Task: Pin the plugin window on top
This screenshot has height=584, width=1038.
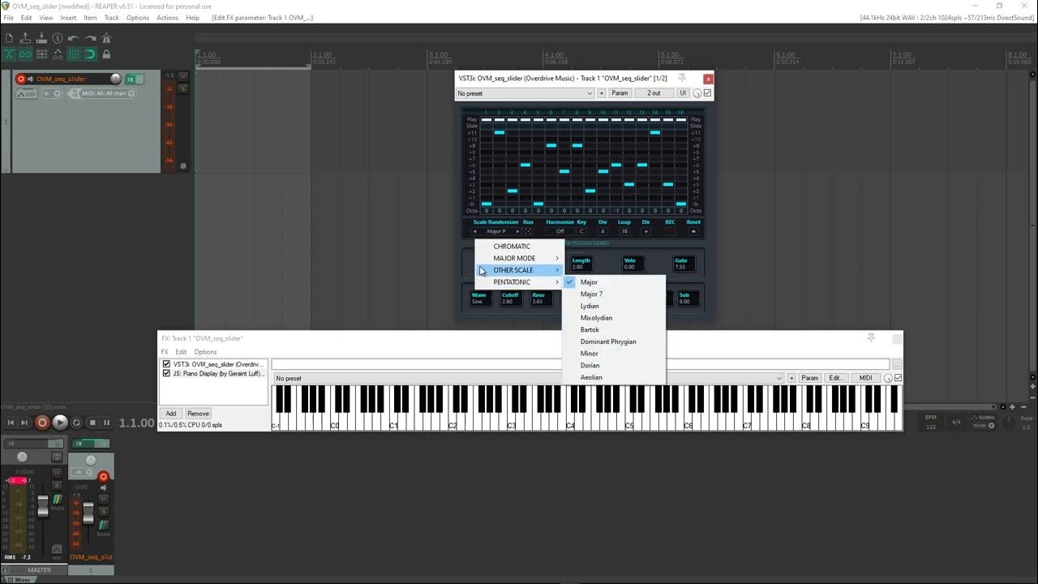Action: point(682,78)
